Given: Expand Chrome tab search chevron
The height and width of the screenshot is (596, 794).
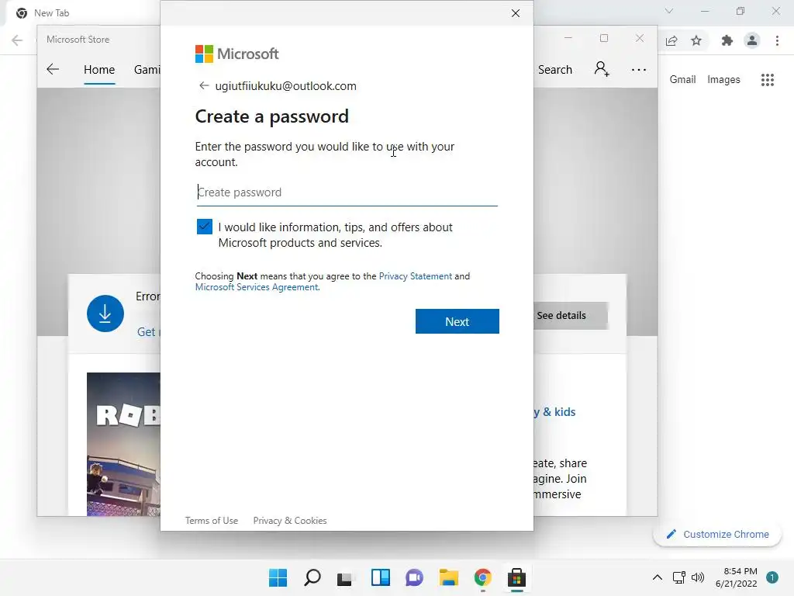Looking at the screenshot, I should coord(669,11).
